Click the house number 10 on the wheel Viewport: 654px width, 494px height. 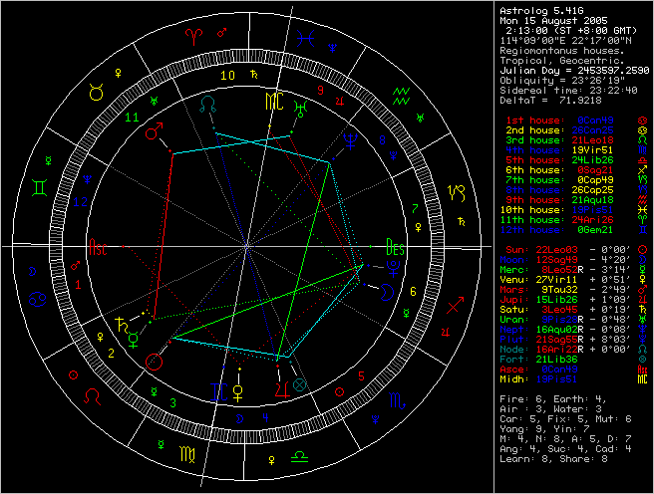228,75
